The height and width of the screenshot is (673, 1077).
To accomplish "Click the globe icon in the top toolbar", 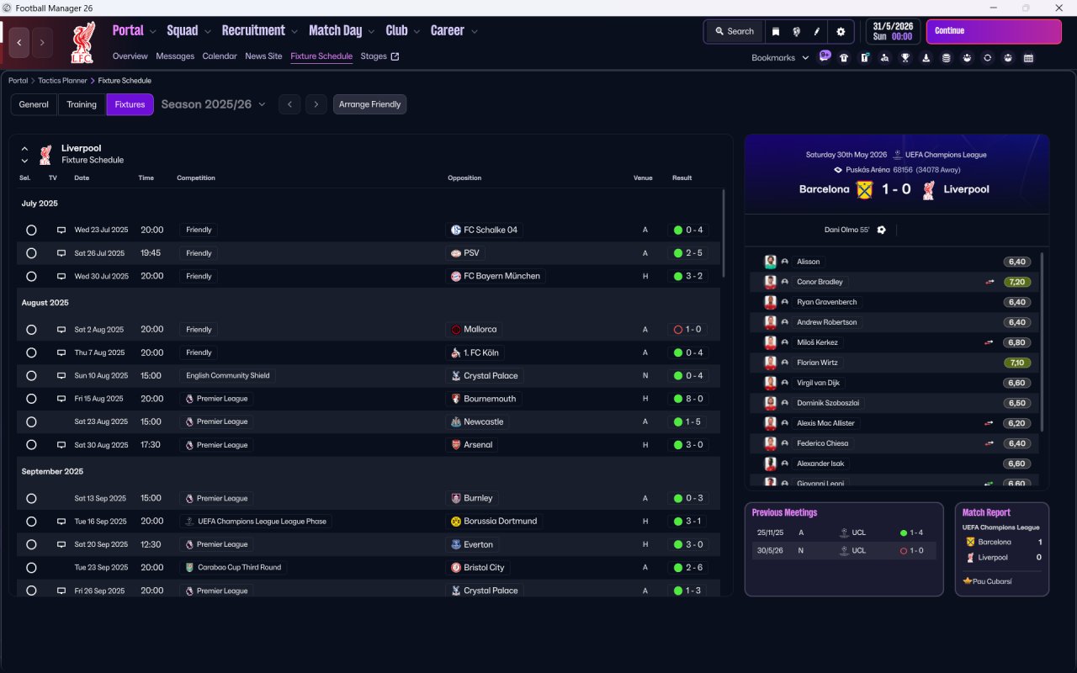I will point(796,31).
